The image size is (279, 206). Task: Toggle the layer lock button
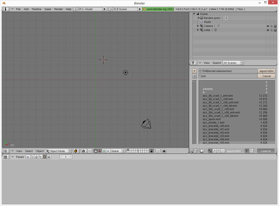[151, 151]
